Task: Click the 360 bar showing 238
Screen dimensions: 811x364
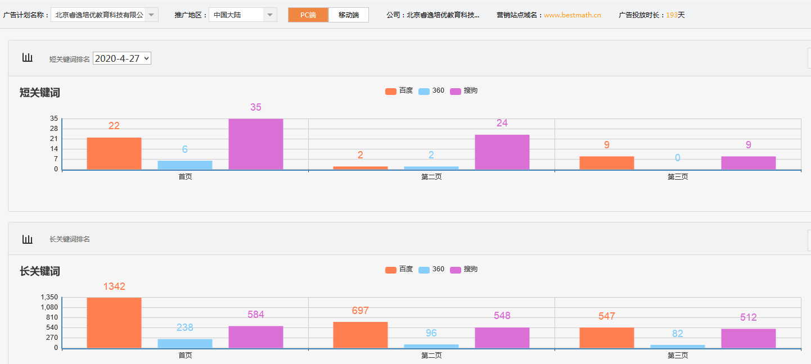Action: point(185,343)
